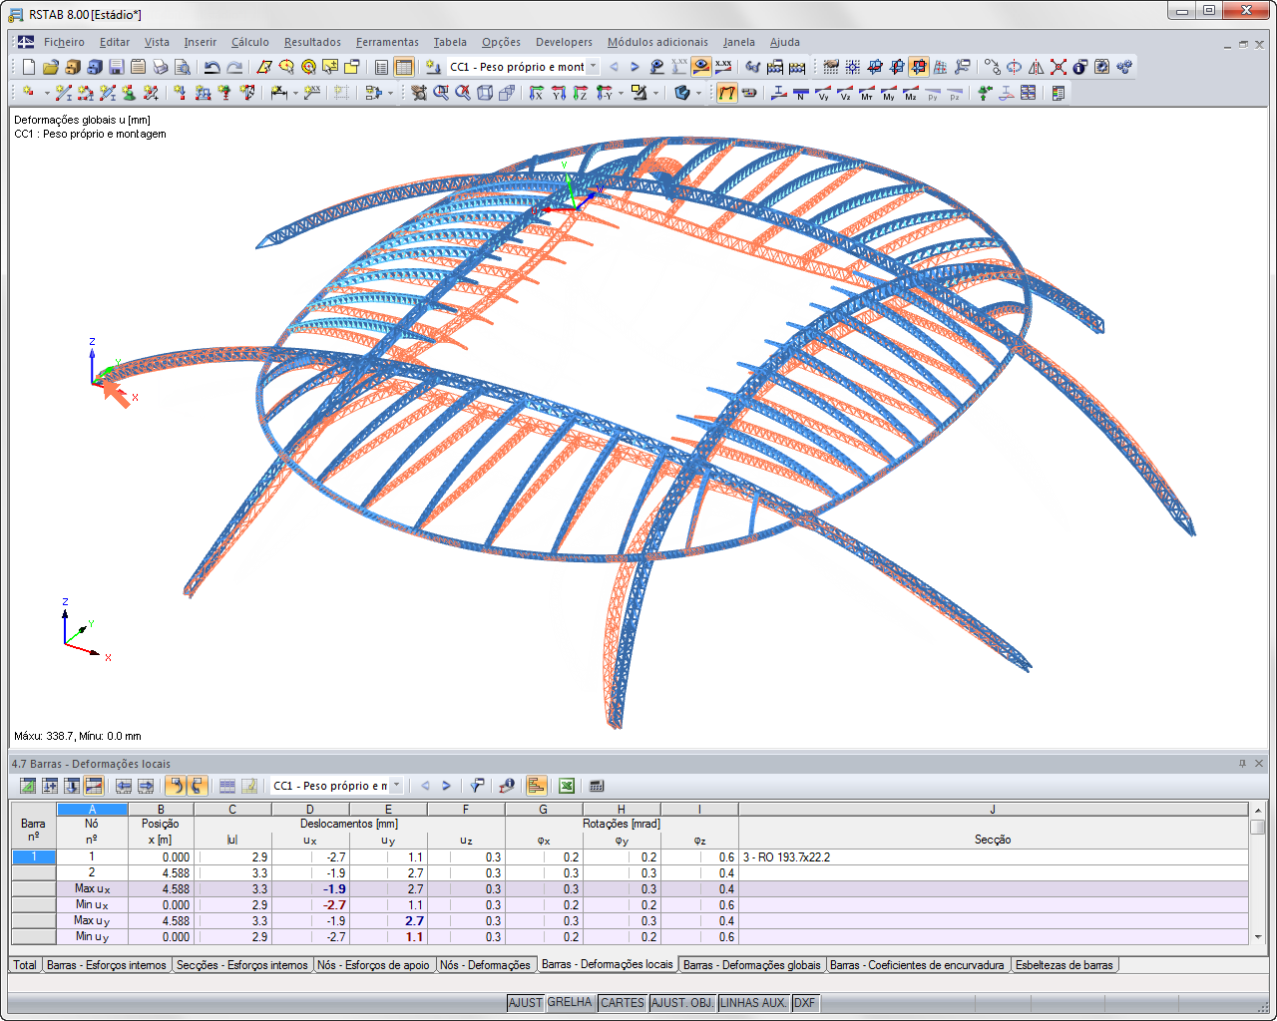The height and width of the screenshot is (1021, 1277).
Task: Click view in Y direction icon
Action: [x=559, y=93]
